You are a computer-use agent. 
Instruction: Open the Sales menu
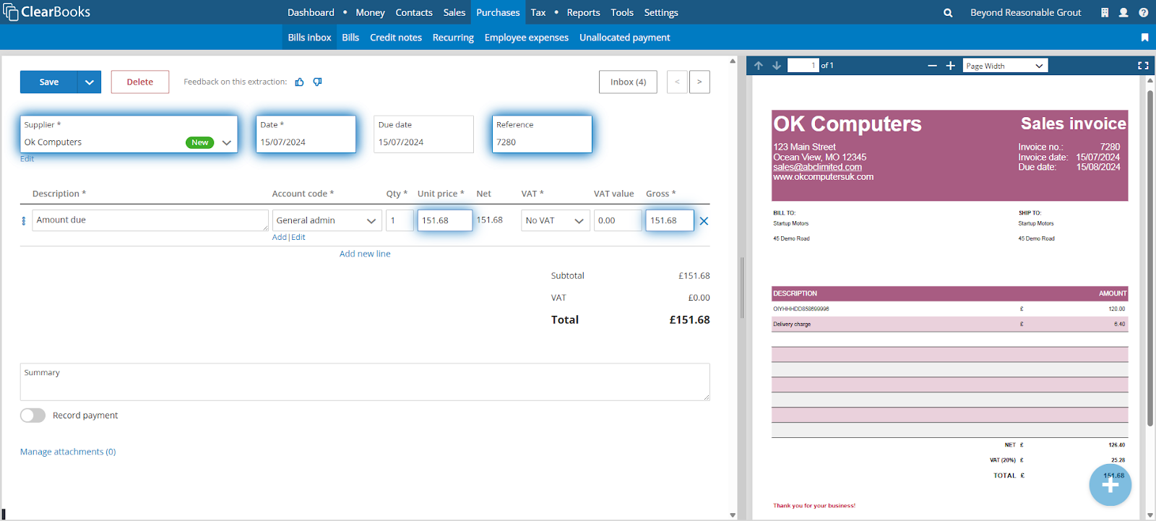[x=454, y=12]
